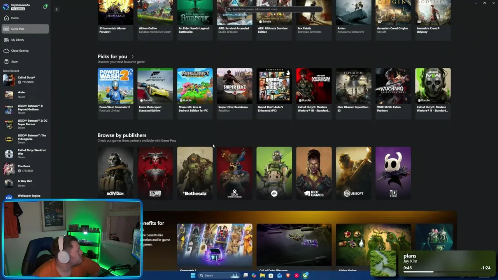Viewport: 498px width, 280px height.
Task: Open the Picks for you heading
Action: [x=112, y=57]
